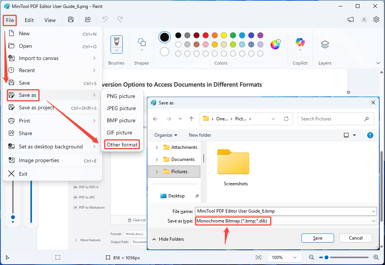Click the Cancel button in dialog

[355, 238]
